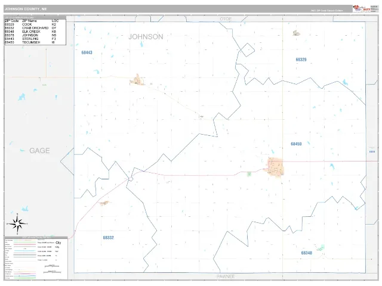The width and height of the screenshot is (382, 286).
Task: Click the GAGE county label
Action: 39,151
